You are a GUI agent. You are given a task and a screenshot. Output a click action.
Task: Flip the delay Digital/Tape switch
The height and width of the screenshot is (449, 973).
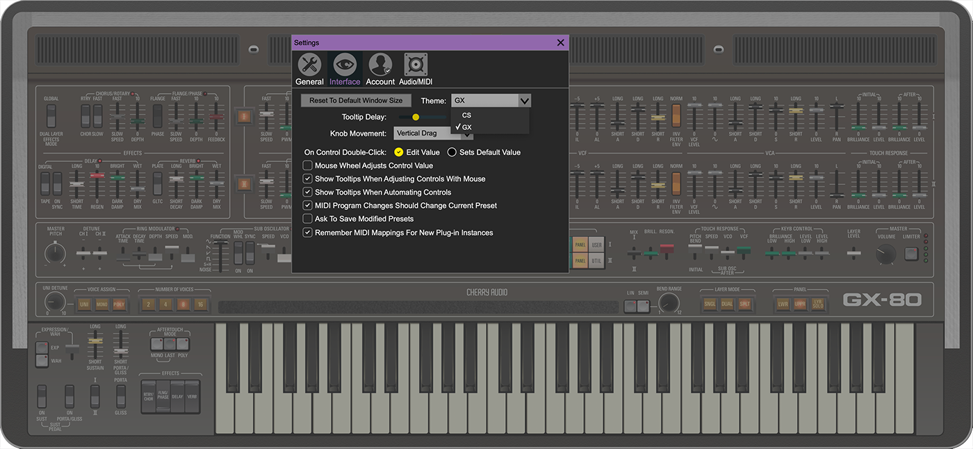45,184
